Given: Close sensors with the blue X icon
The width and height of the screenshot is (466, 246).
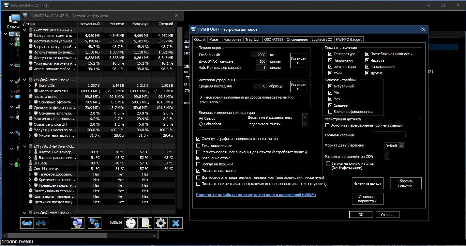Looking at the screenshot, I should 175,223.
